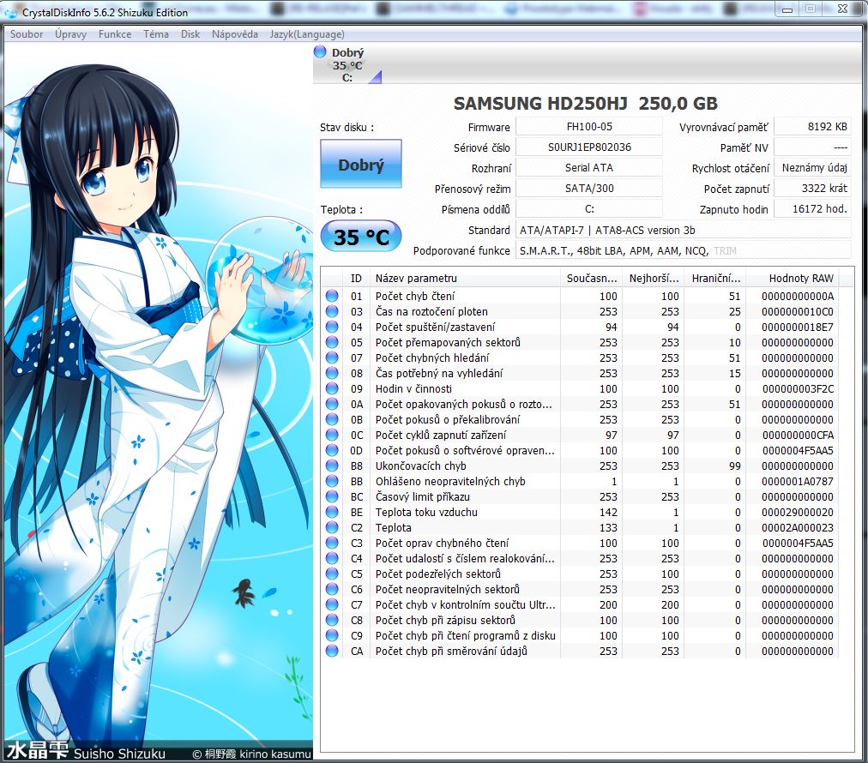
Task: Click status orb for attribute 04
Action: coord(332,327)
